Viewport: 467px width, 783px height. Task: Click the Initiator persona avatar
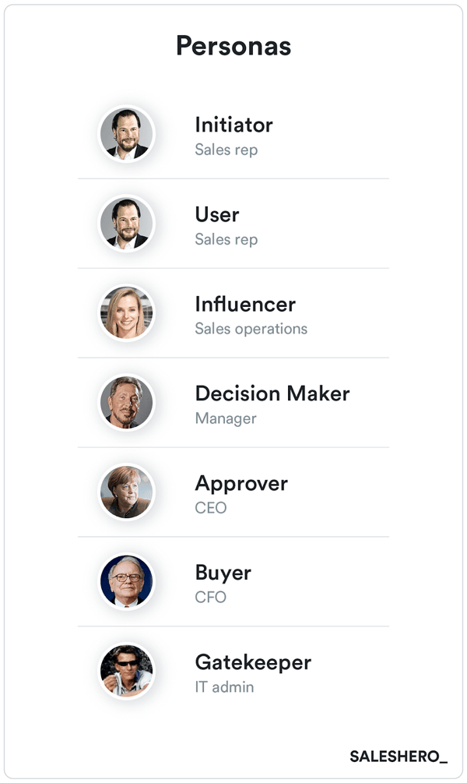click(x=127, y=134)
